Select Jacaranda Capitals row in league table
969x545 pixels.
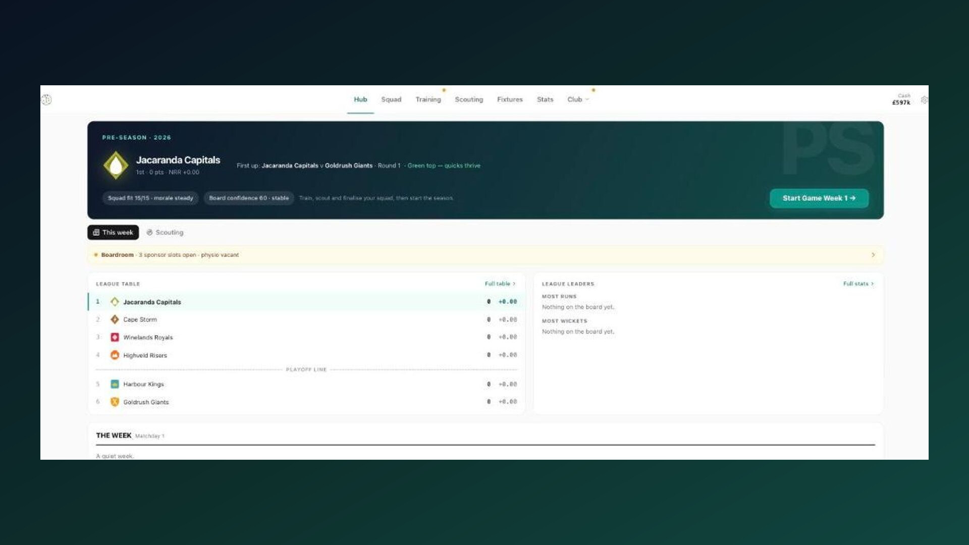click(x=306, y=302)
